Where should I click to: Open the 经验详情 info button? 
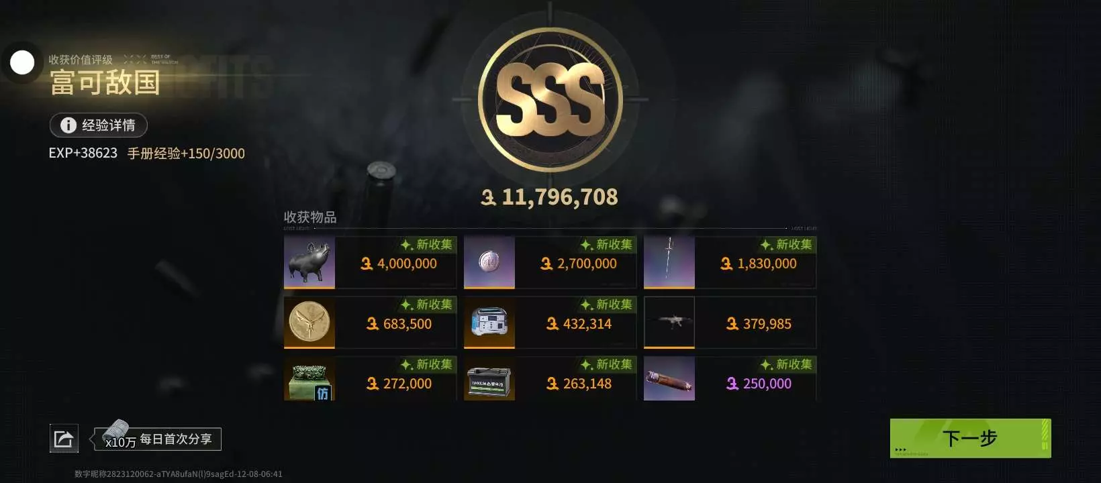(98, 125)
